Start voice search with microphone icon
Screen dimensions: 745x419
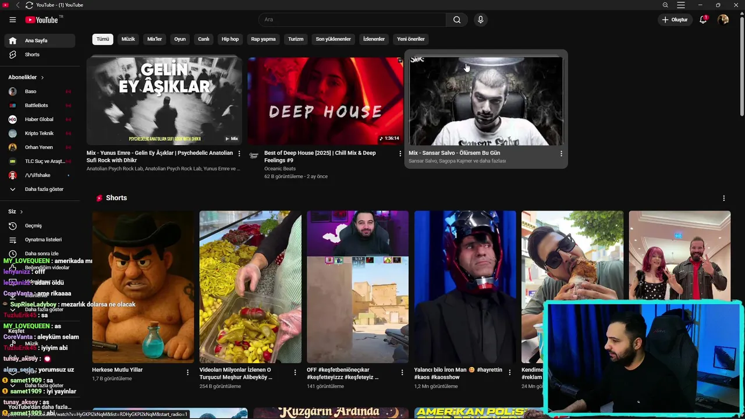480,20
